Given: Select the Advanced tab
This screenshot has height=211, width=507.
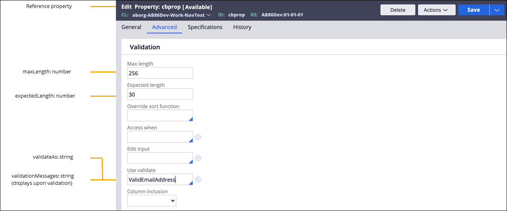Looking at the screenshot, I should (164, 27).
